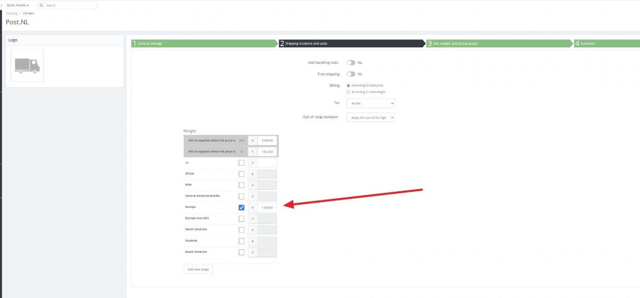Click the All zones price field
Image resolution: width=640 pixels, height=298 pixels.
pos(267,162)
